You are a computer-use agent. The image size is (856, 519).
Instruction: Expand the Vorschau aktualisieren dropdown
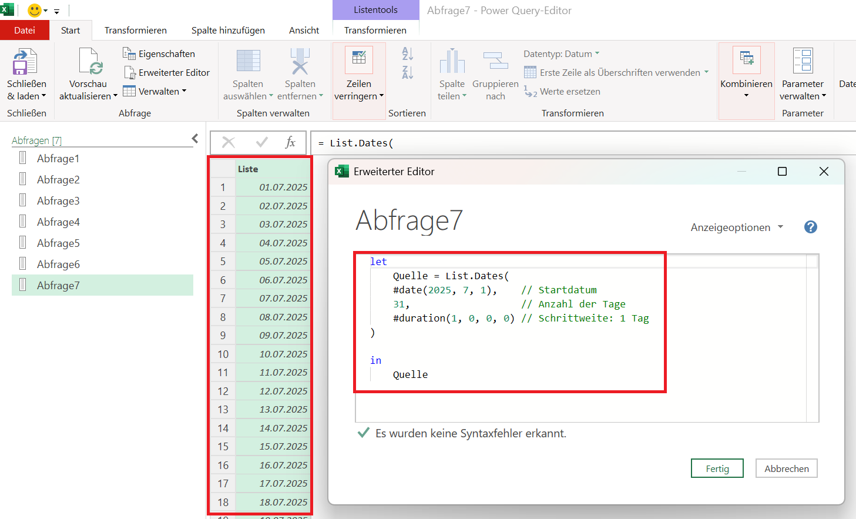(115, 96)
